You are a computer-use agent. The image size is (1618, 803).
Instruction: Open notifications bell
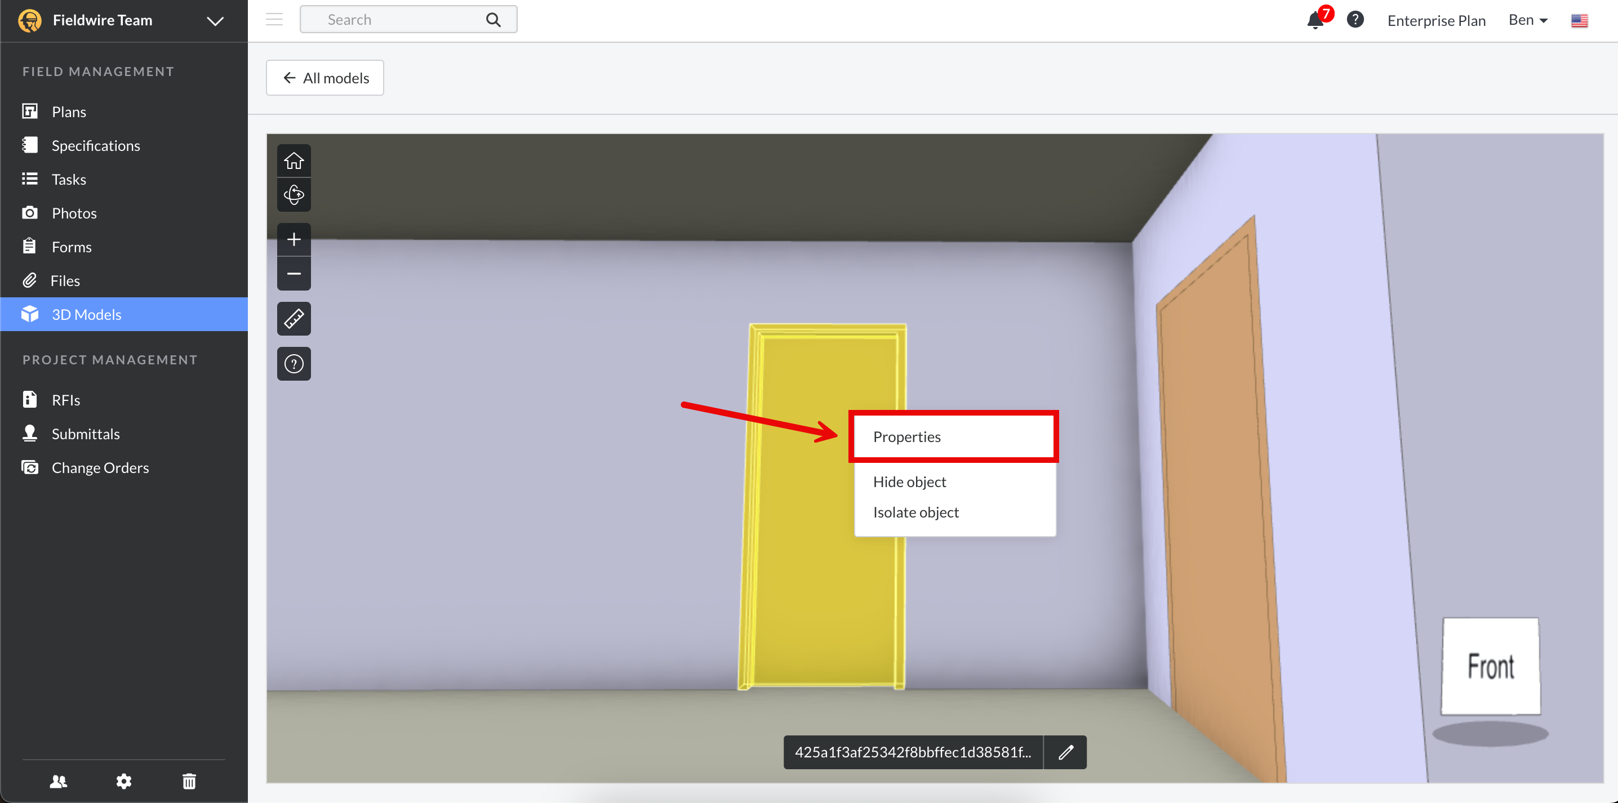1315,21
